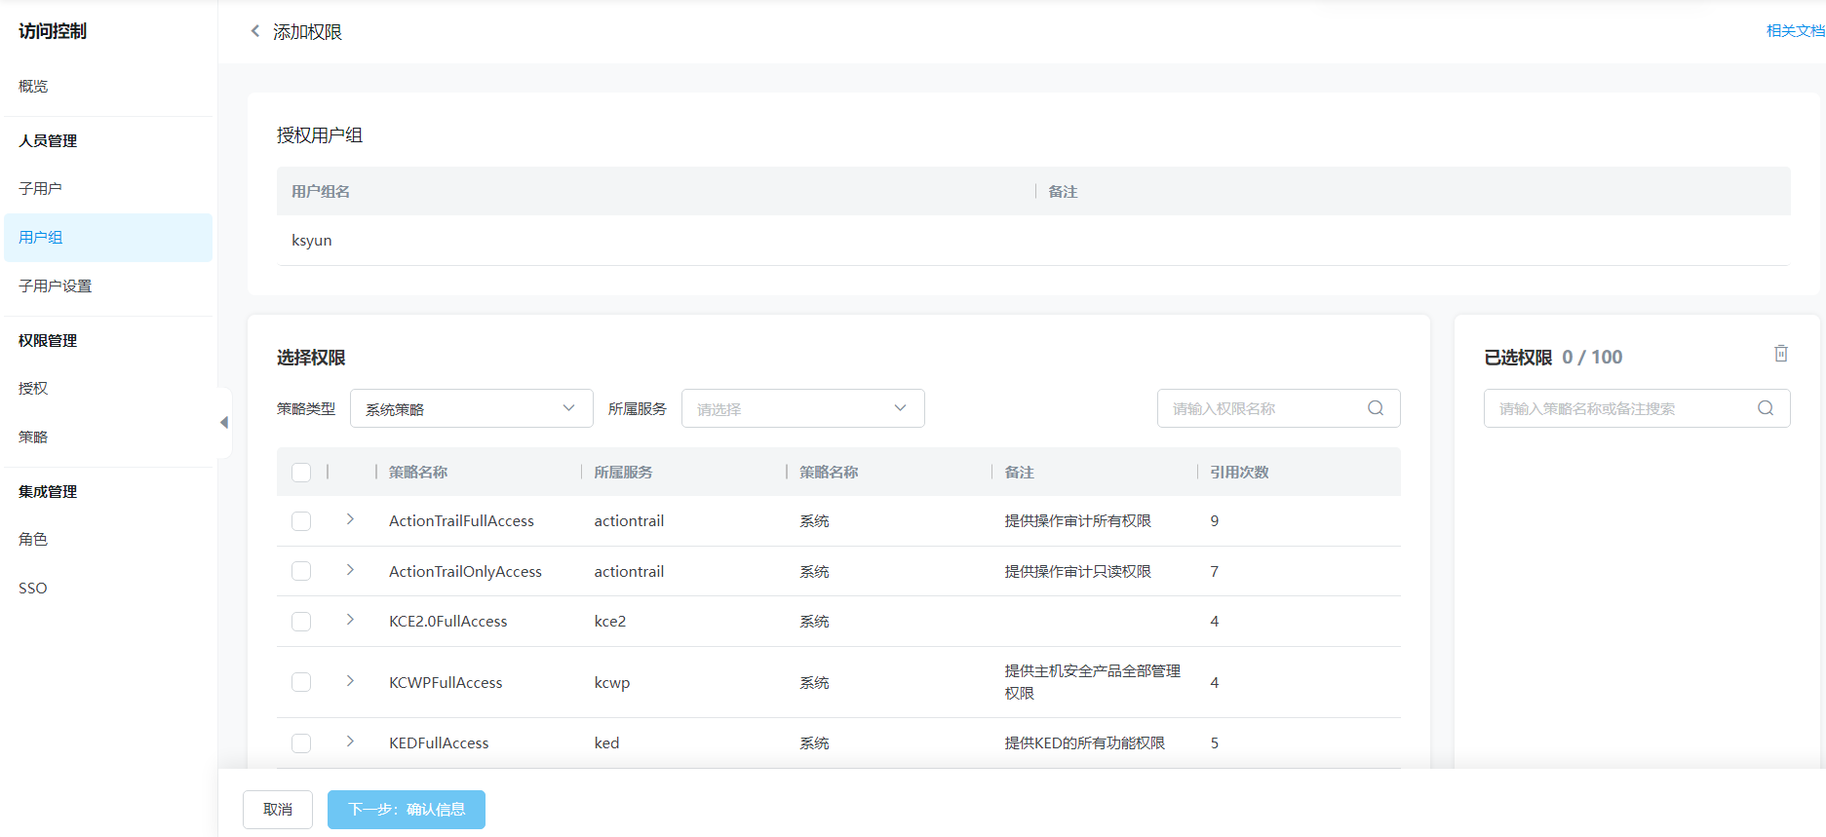Click 下一步：确认信息 button
Screen dimensions: 1826x837
[x=407, y=810]
